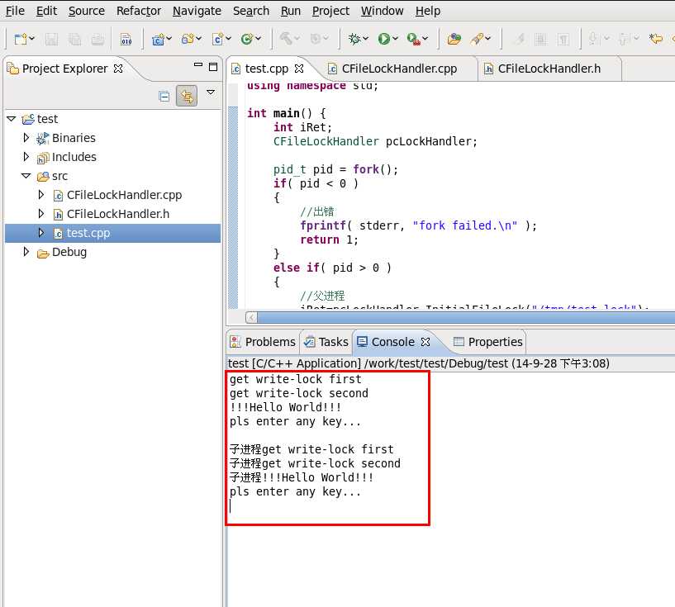
Task: Close the Project Explorer view tab
Action: click(118, 69)
